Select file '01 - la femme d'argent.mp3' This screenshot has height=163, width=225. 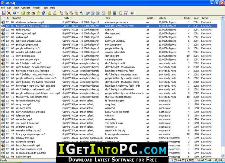click(26, 101)
